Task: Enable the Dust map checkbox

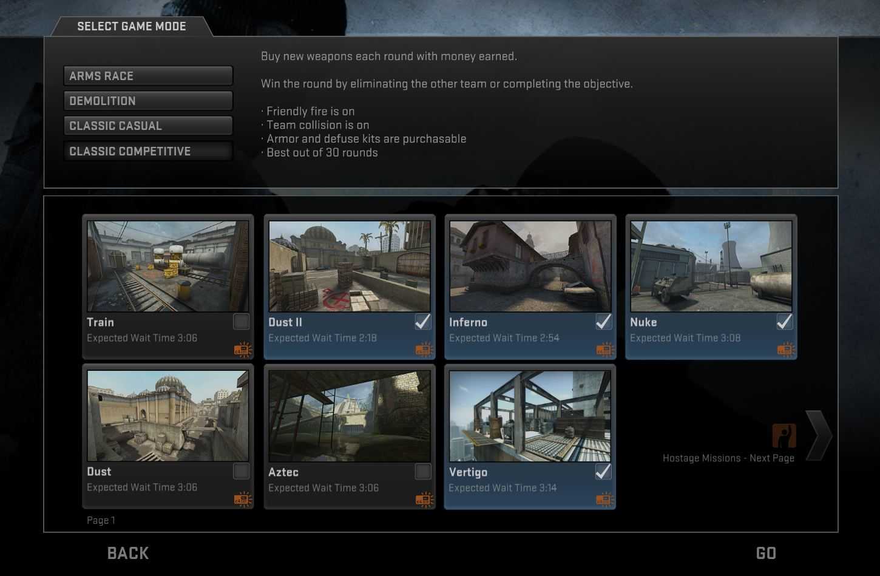Action: pos(242,471)
